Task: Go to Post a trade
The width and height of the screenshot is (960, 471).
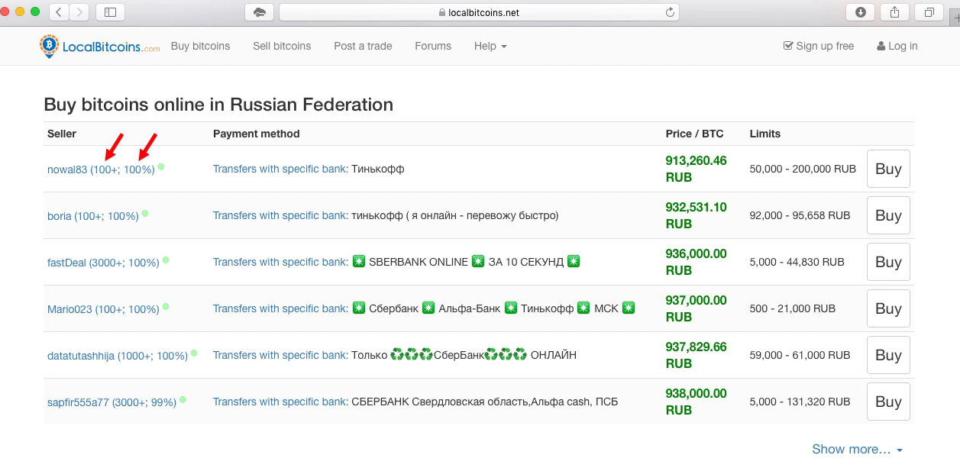Action: 363,46
